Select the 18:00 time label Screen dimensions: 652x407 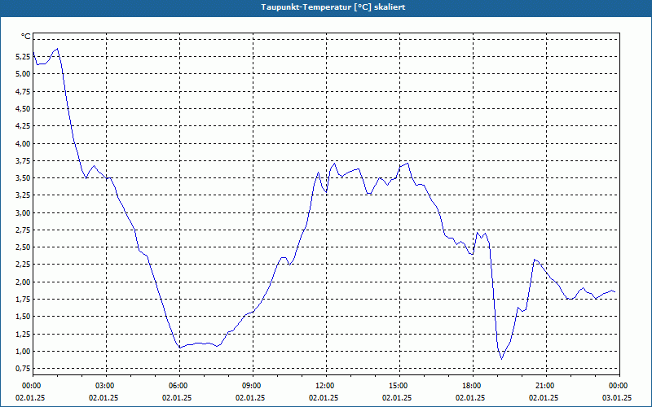pos(470,386)
